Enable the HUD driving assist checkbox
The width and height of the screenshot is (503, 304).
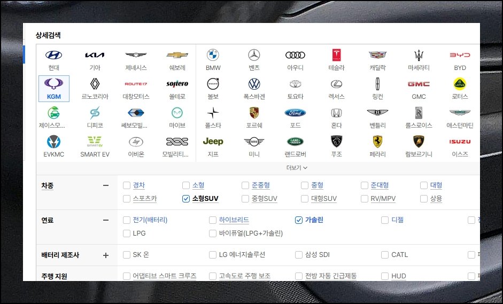point(385,276)
